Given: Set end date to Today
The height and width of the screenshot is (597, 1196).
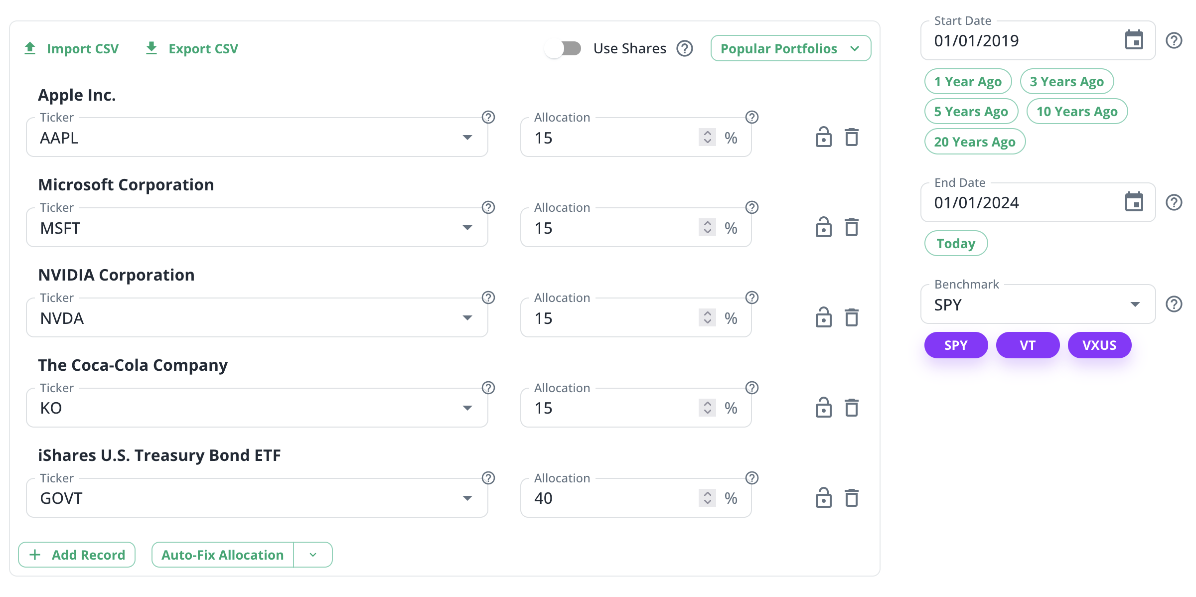Looking at the screenshot, I should point(956,243).
